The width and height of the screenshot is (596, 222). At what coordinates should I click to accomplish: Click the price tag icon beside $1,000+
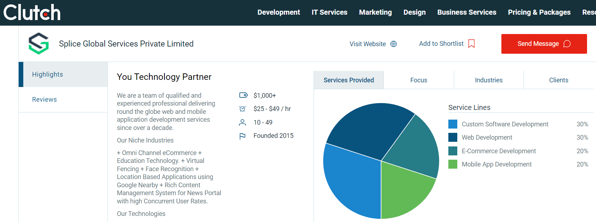tap(243, 95)
